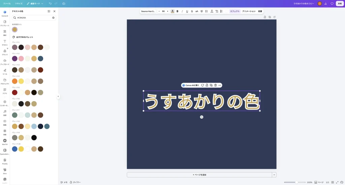Screen dimensions: 345x185
Task: Click the cloud save status icon
Action: click(64, 3)
